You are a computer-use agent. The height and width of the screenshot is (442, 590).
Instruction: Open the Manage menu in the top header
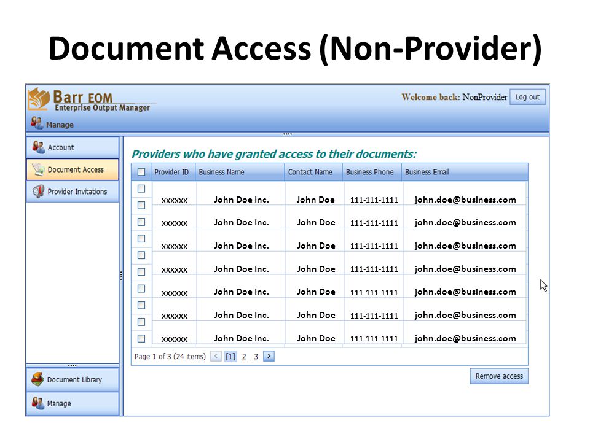pyautogui.click(x=52, y=123)
